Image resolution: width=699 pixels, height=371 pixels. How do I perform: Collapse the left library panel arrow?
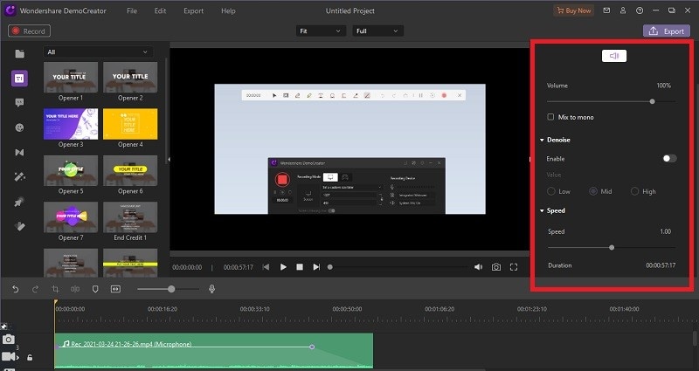[169, 160]
